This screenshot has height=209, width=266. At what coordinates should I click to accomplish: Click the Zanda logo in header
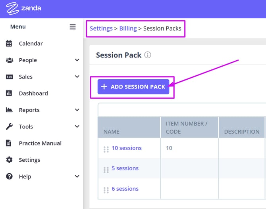coord(24,8)
